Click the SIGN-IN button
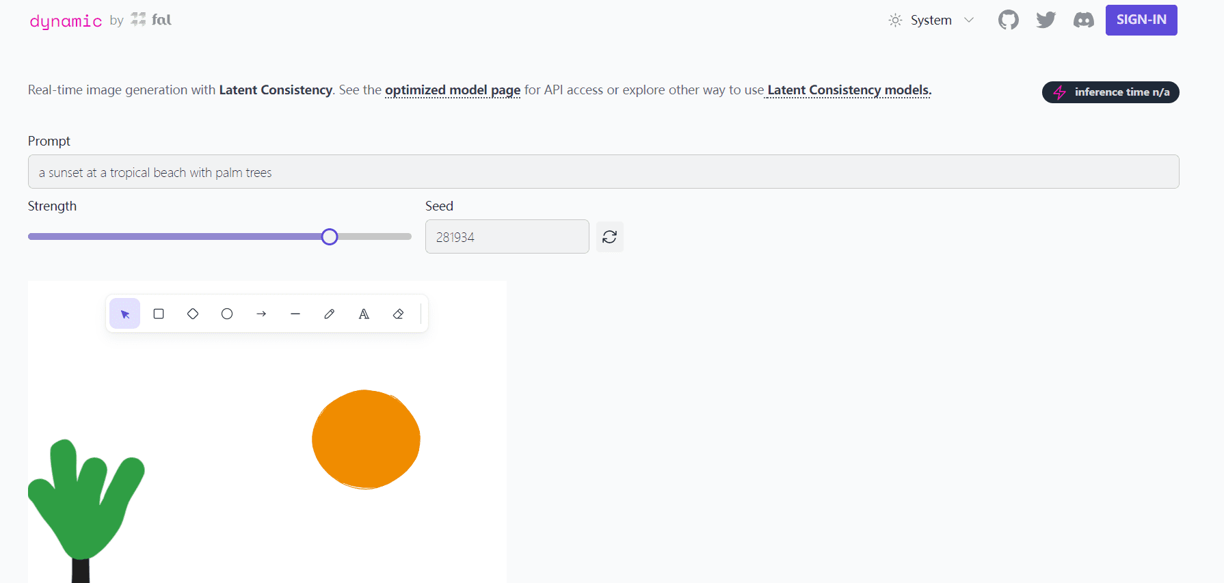The image size is (1224, 583). point(1141,20)
